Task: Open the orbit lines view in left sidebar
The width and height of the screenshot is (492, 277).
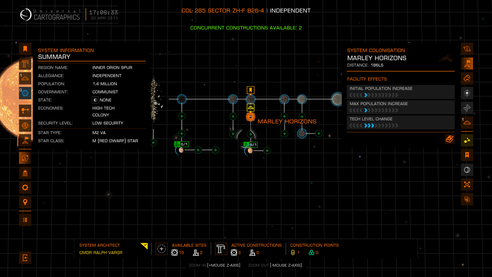Action: coord(25,111)
